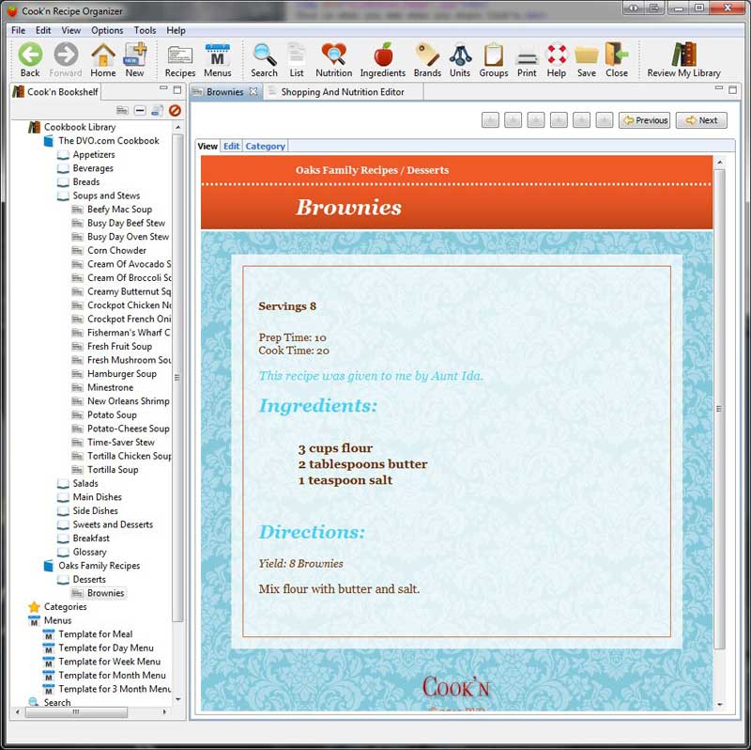Click the red prohibited-circle icon in Bookshelf
This screenshot has height=750, width=751.
tap(175, 111)
